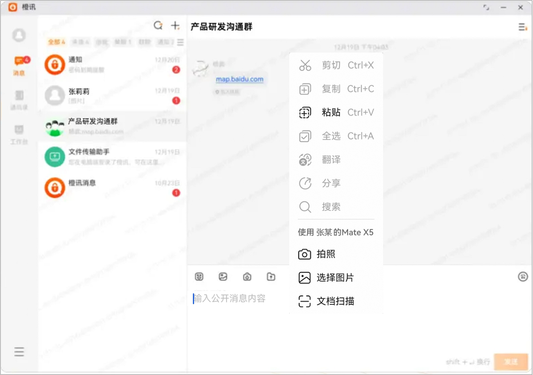Choose 拍照 using 张某的Mate X5
Viewport: 533px width, 375px height.
(327, 255)
